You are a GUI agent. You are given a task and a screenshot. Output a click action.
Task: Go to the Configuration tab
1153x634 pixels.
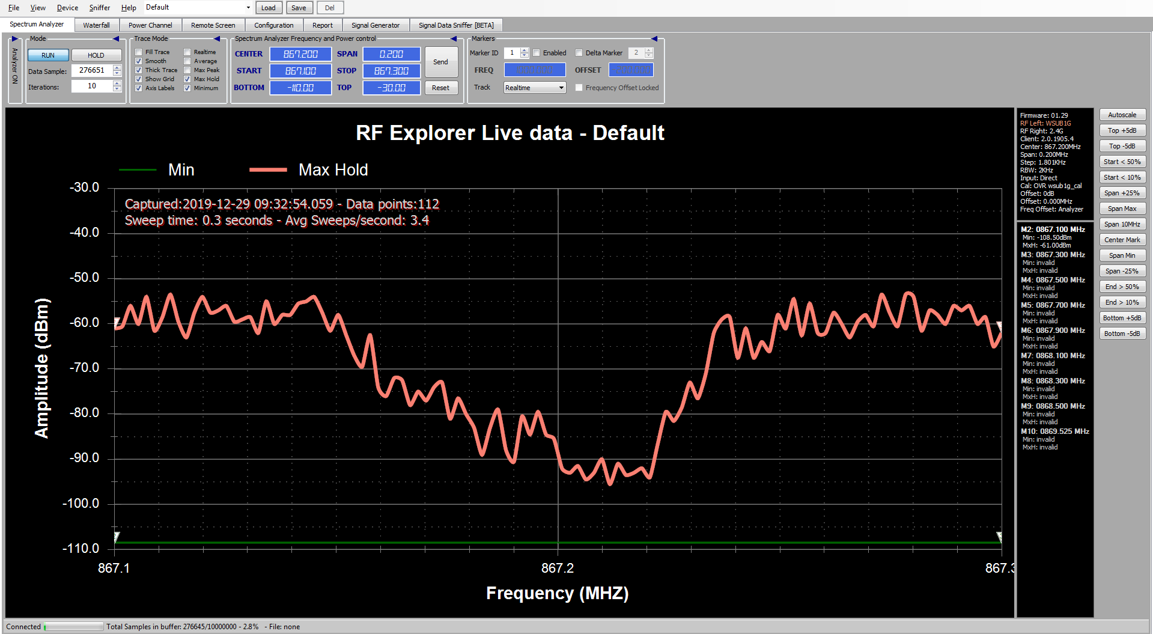274,25
